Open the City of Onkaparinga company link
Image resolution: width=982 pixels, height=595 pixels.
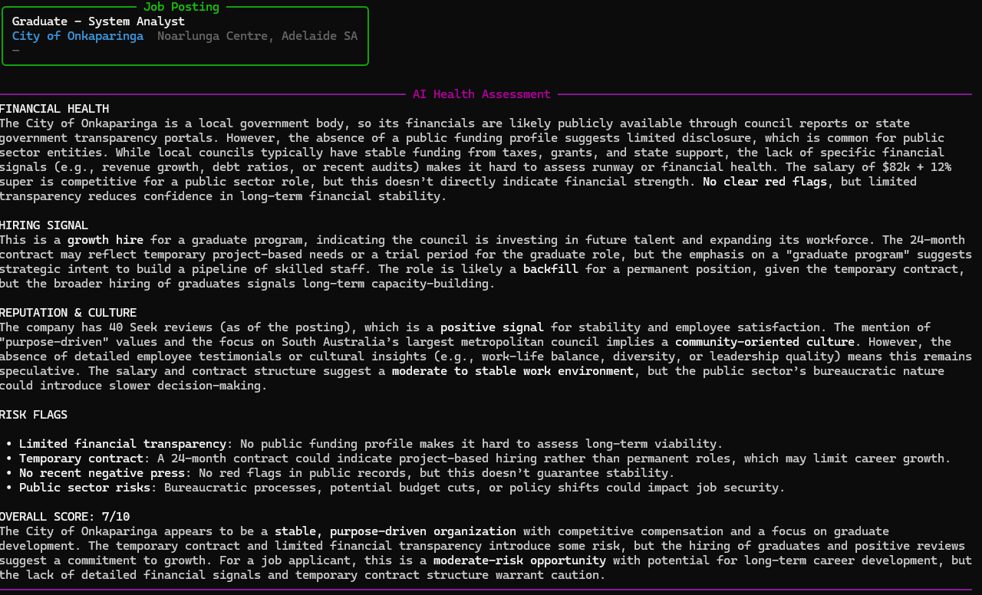[77, 35]
